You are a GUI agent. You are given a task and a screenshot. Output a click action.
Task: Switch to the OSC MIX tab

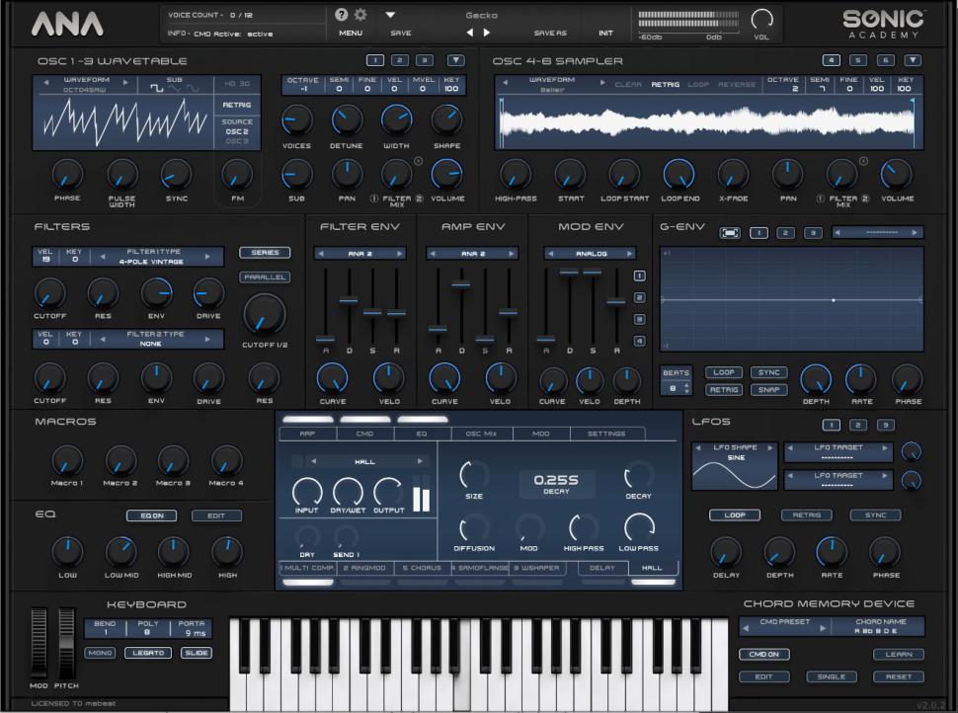(481, 434)
